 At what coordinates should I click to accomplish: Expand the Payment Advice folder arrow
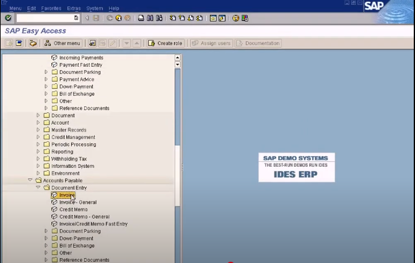[46, 79]
